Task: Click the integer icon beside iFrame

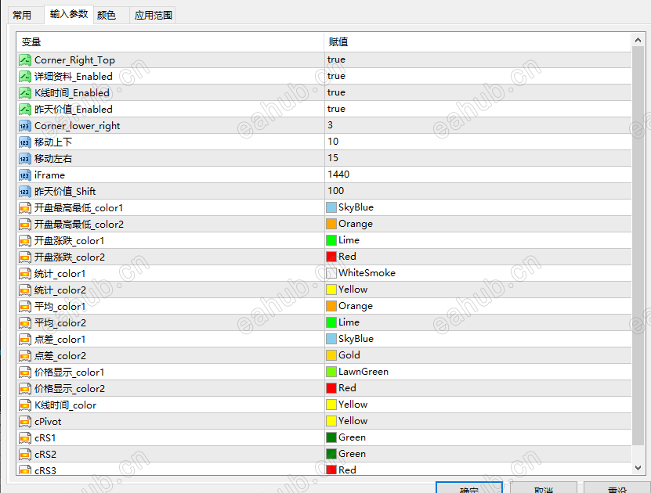Action: tap(25, 175)
